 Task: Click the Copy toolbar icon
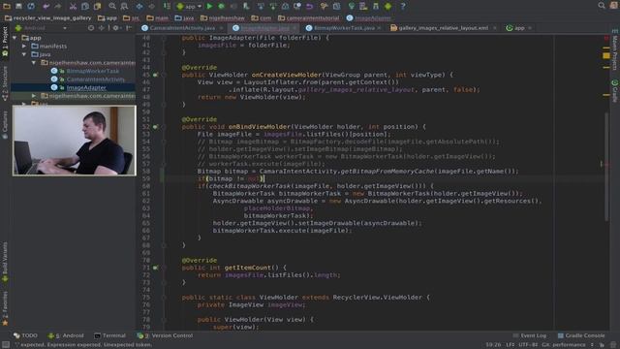[85, 6]
